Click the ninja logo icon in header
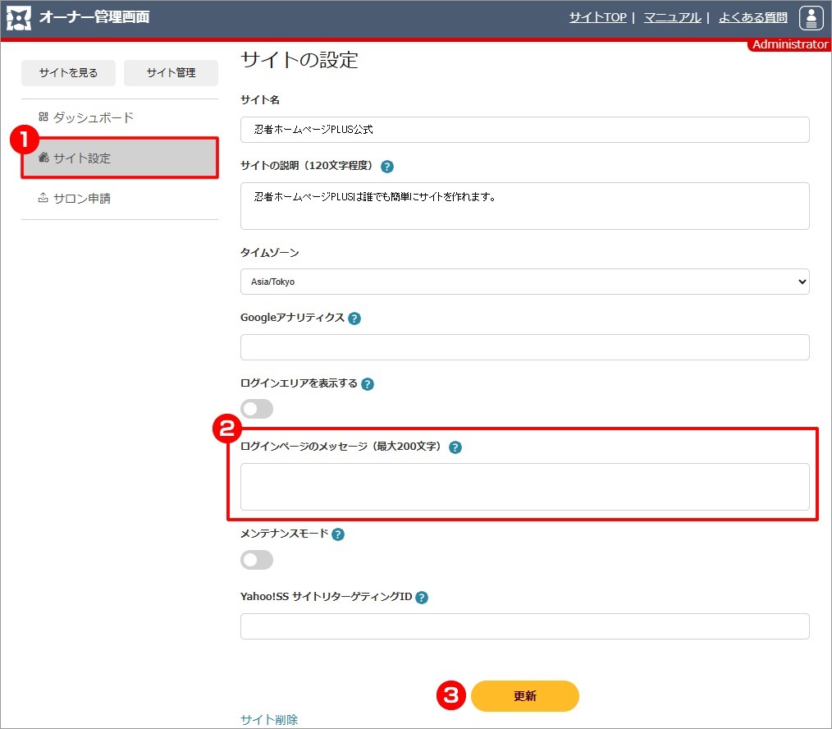The width and height of the screenshot is (832, 729). pyautogui.click(x=20, y=18)
